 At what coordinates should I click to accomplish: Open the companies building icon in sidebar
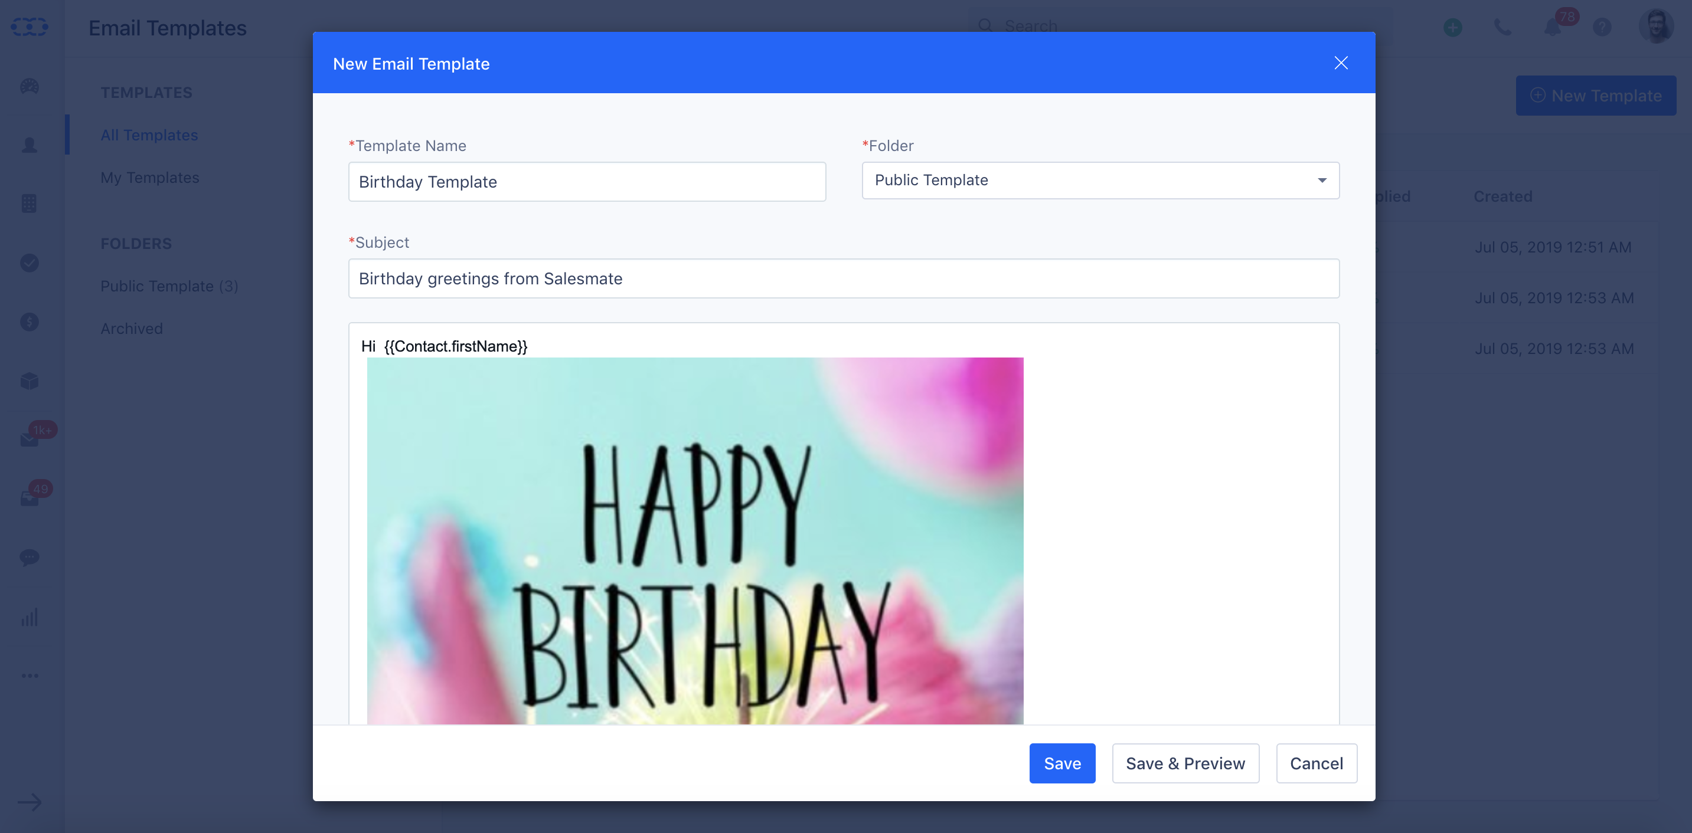pyautogui.click(x=30, y=204)
